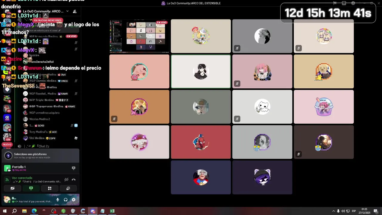Select white ghost cat avatar tile
The image size is (382, 215).
coord(262,107)
